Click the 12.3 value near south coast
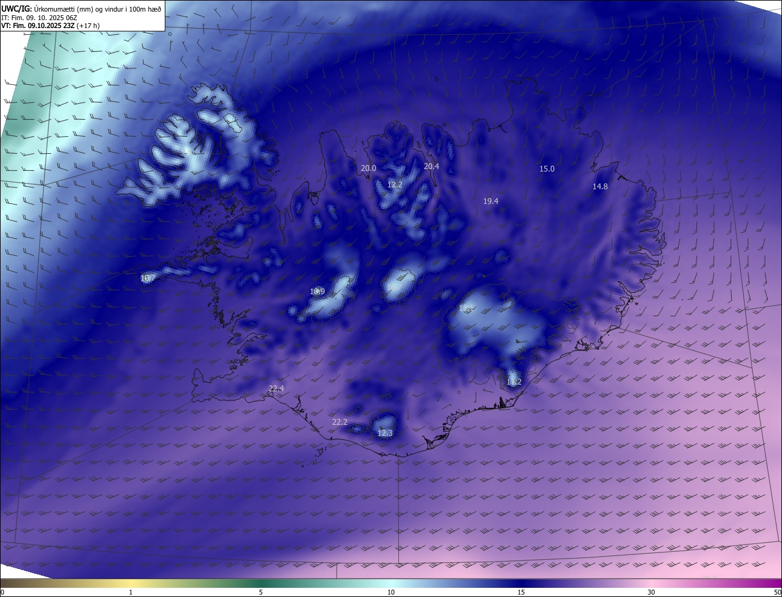Viewport: 782px width, 597px height. pos(385,433)
